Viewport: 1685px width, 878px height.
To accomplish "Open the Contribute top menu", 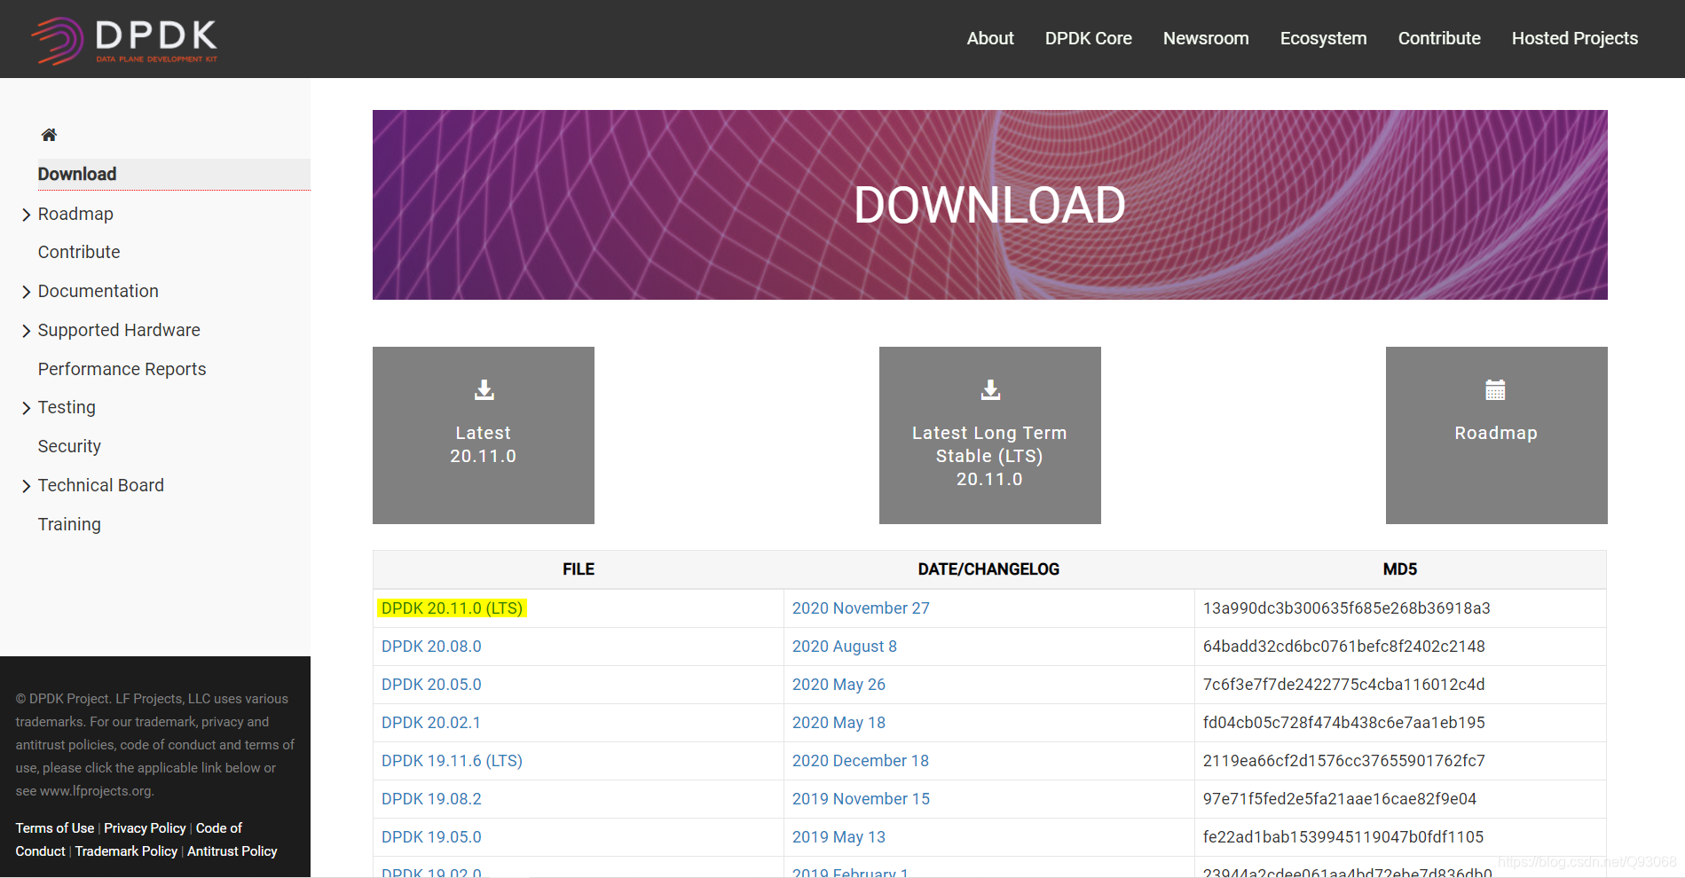I will coord(1439,38).
